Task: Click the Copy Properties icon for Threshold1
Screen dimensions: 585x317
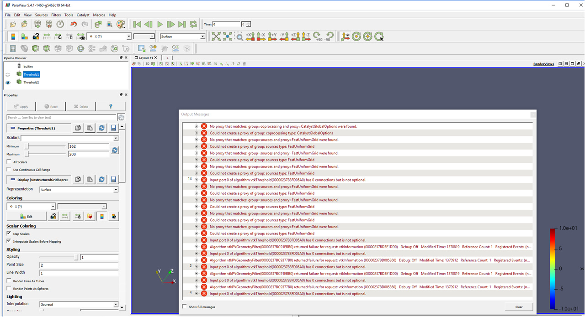Action: tap(78, 128)
